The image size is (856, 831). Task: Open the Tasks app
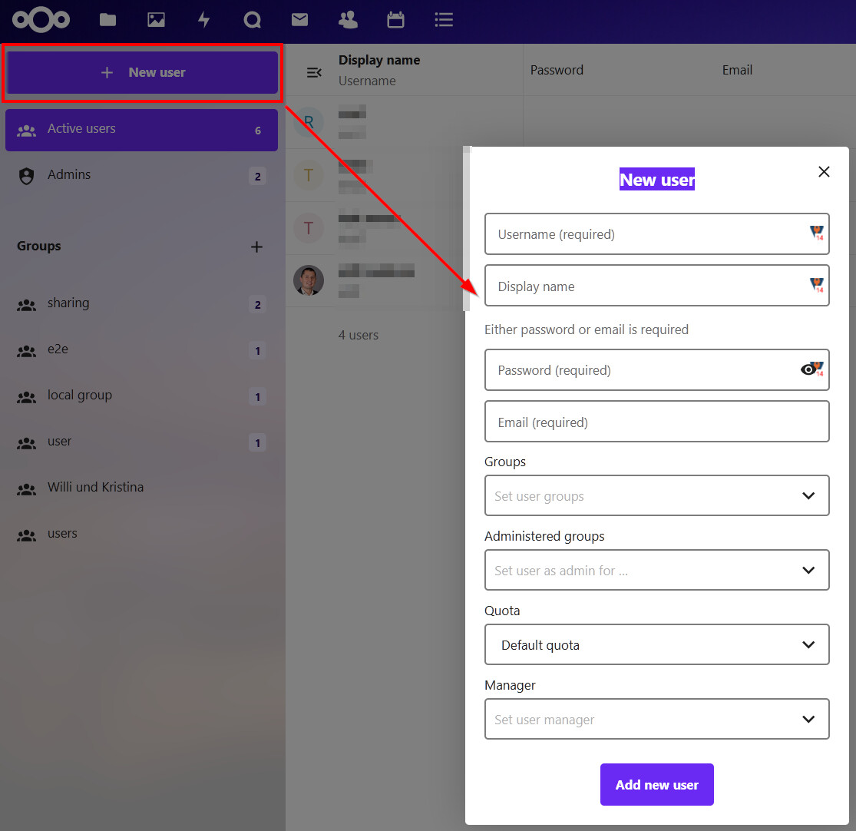tap(444, 20)
